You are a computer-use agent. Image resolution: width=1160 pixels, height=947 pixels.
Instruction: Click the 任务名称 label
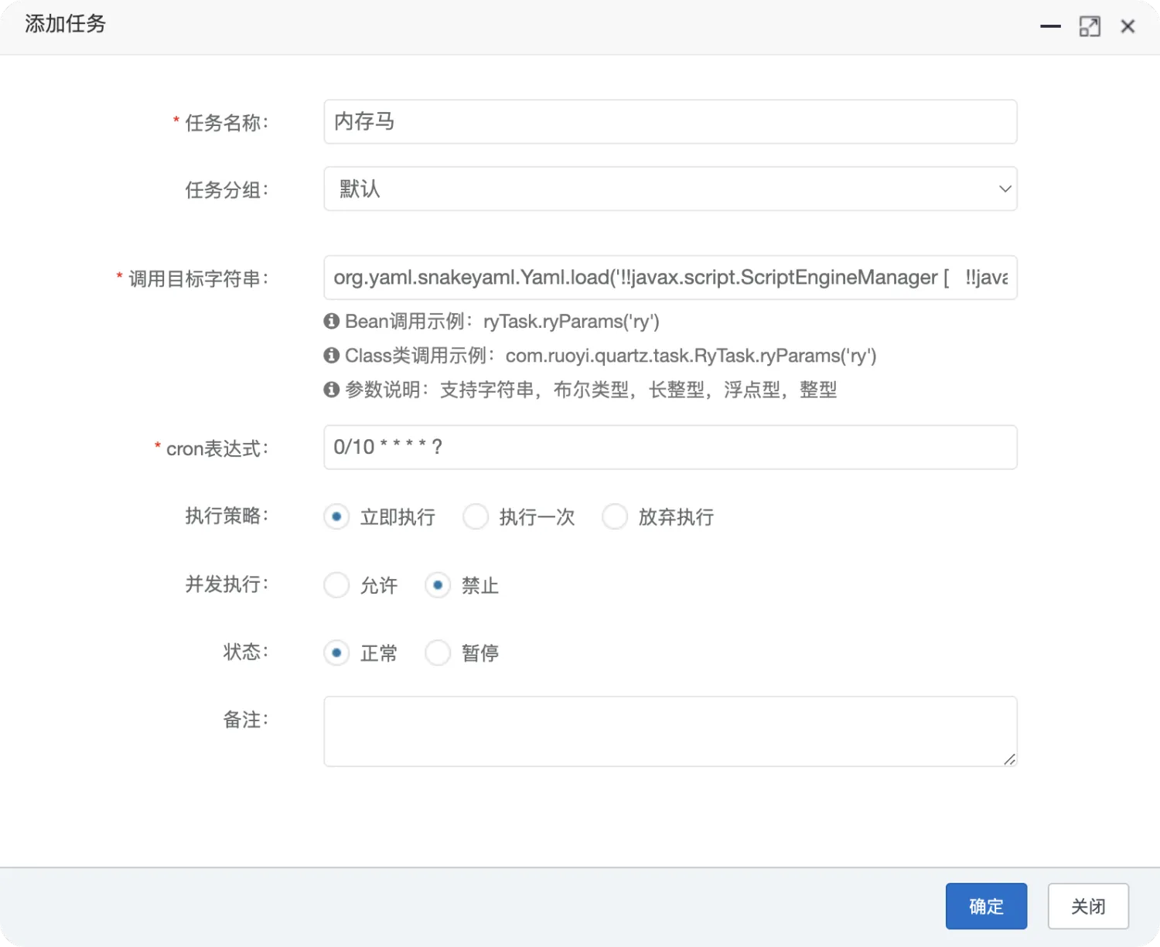[226, 123]
